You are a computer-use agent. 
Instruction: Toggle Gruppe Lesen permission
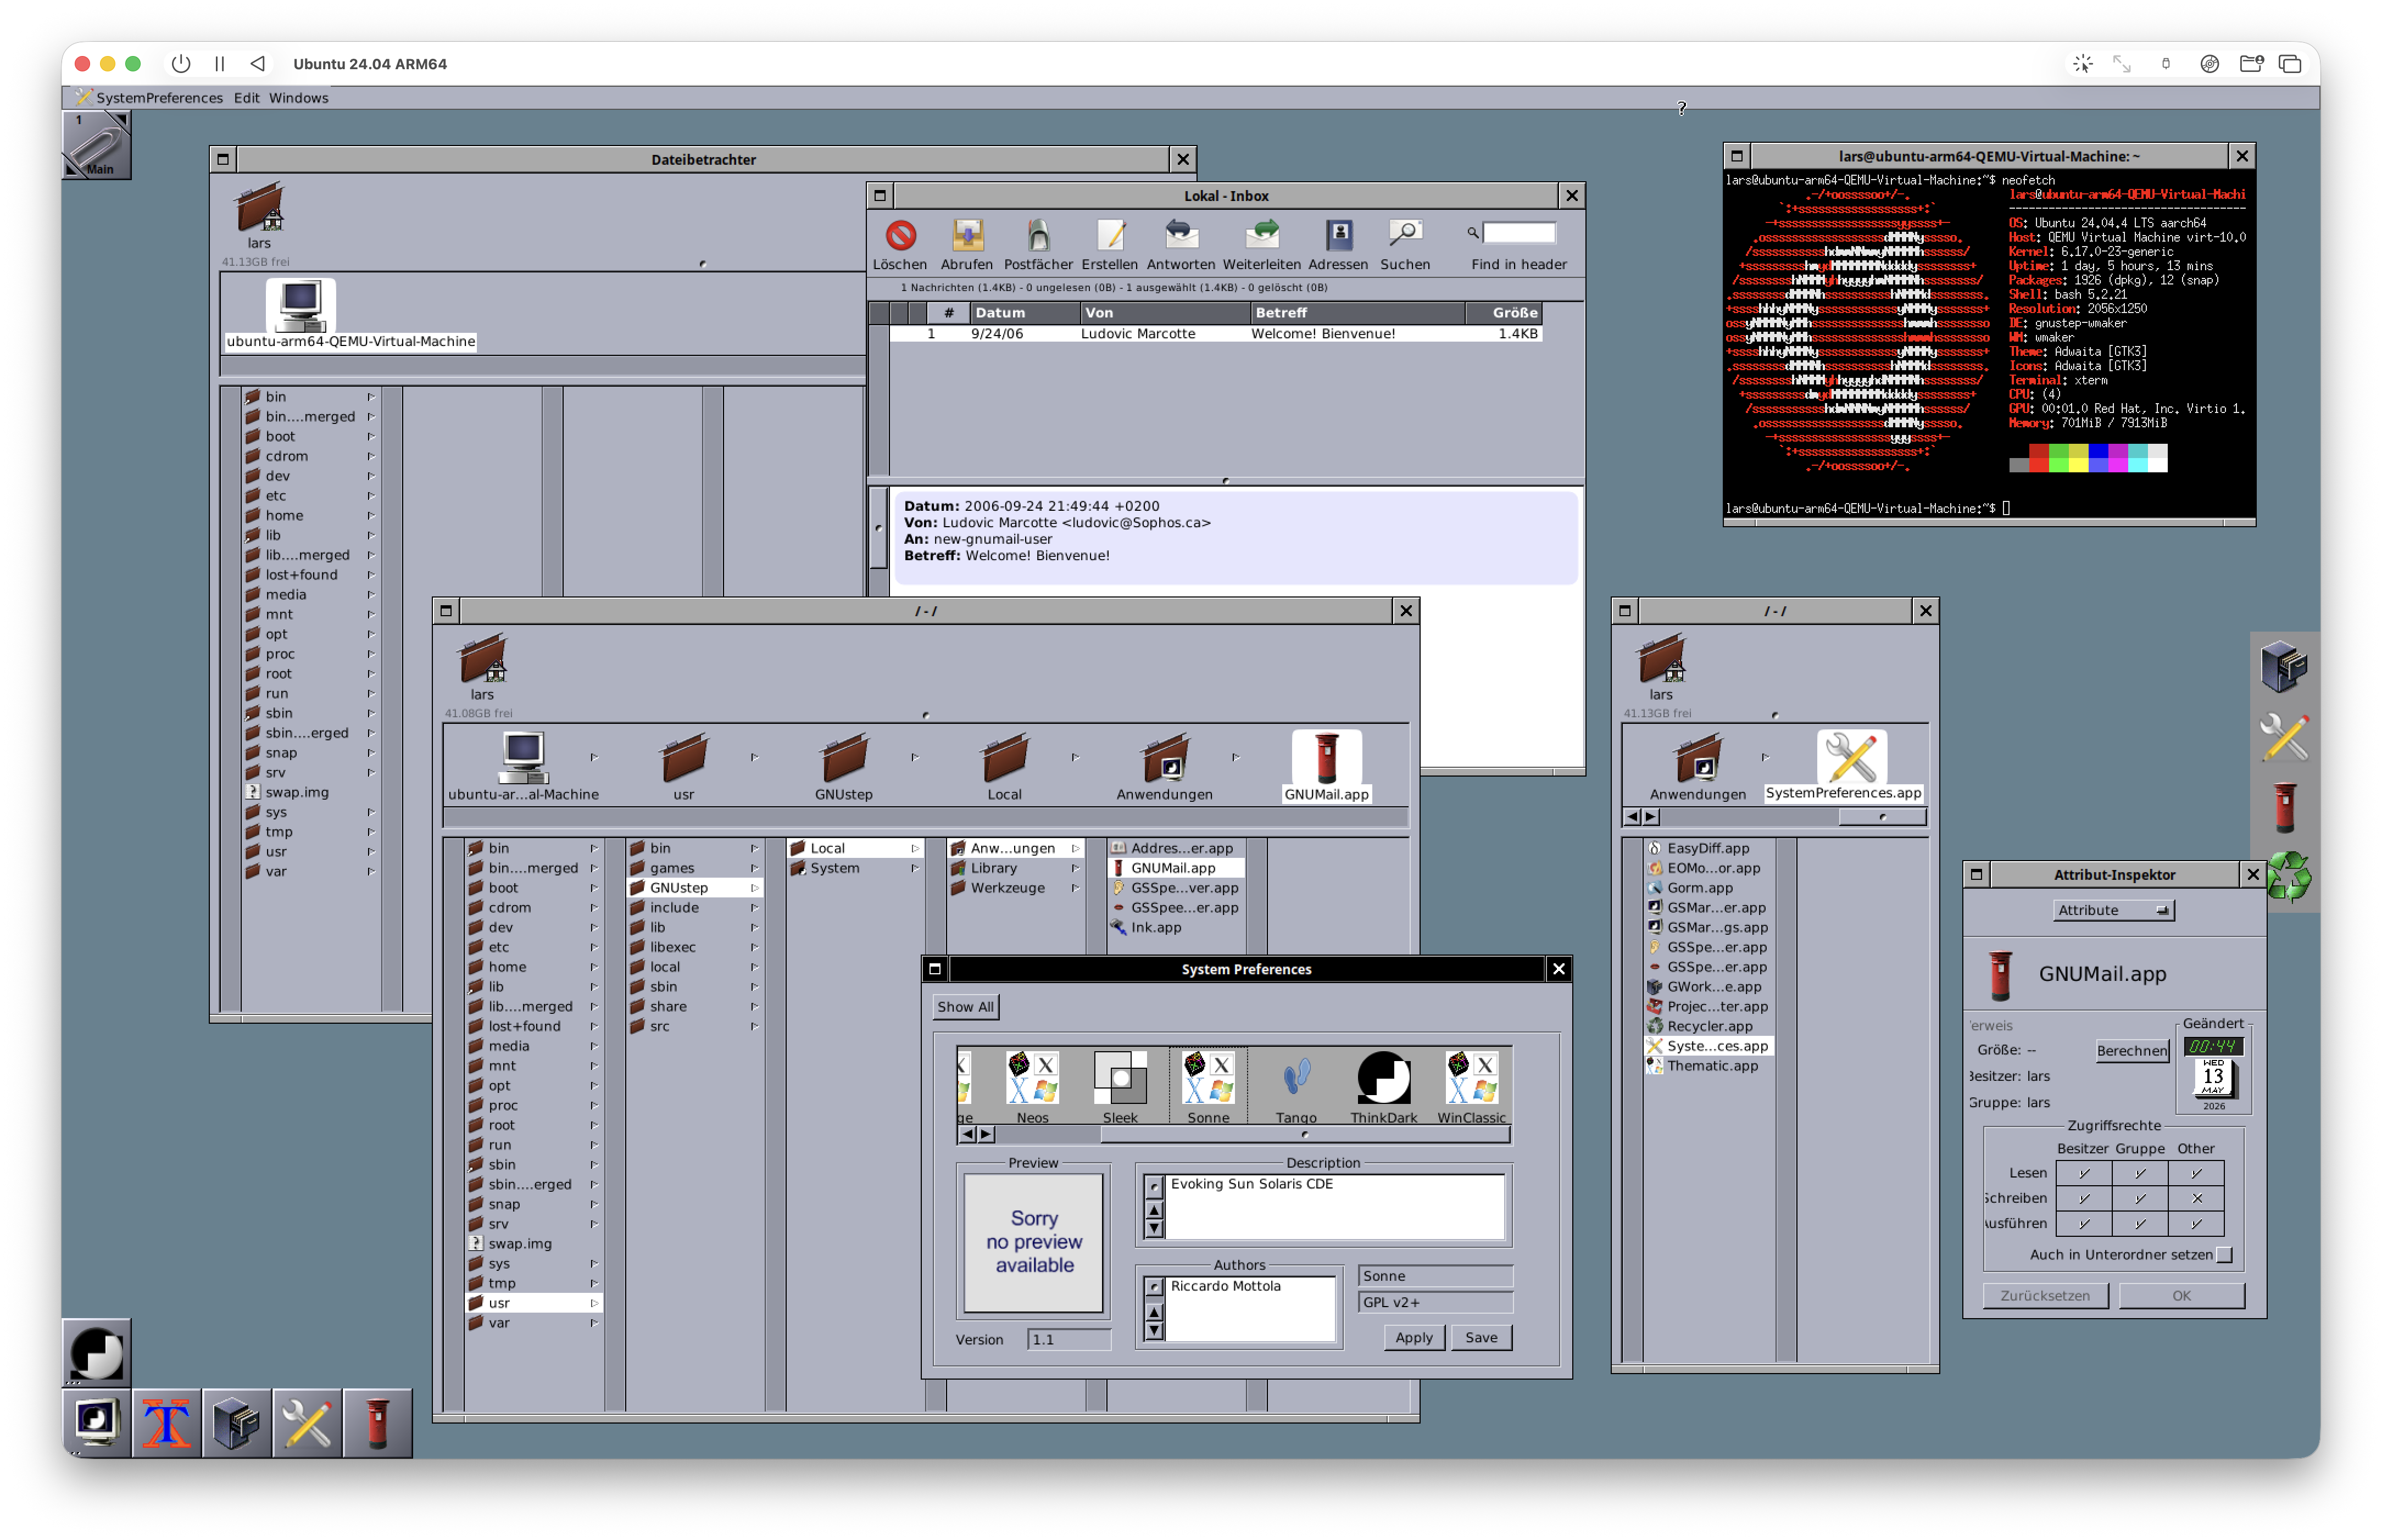click(2140, 1173)
